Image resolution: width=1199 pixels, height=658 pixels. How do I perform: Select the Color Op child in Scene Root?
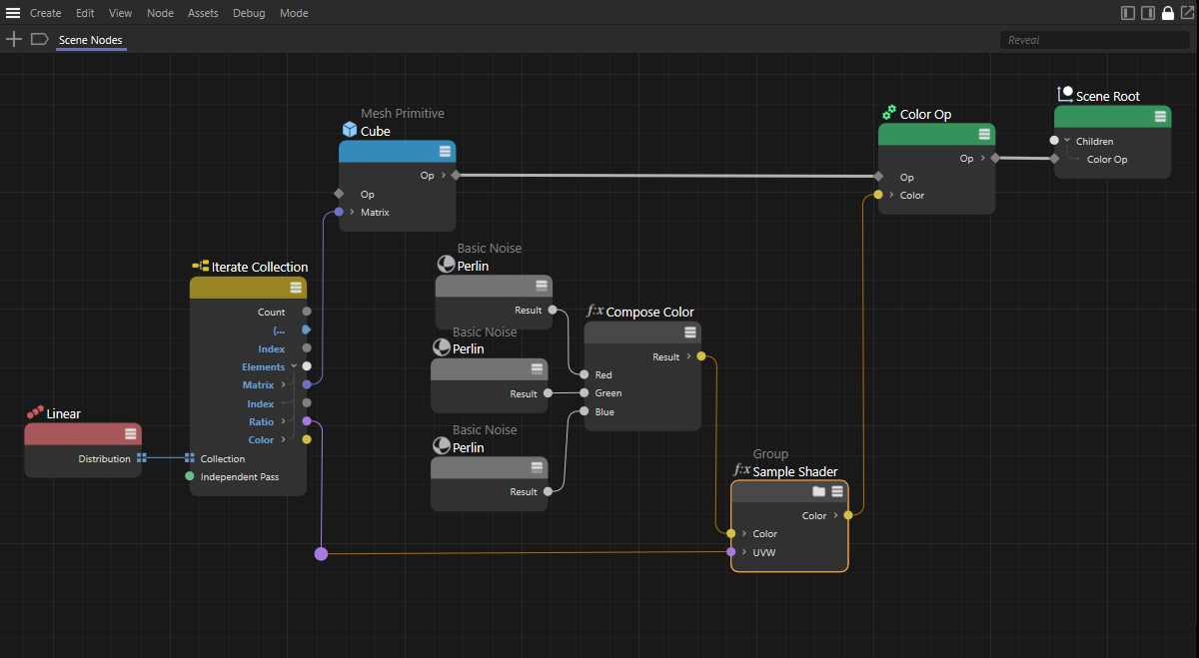pyautogui.click(x=1107, y=159)
